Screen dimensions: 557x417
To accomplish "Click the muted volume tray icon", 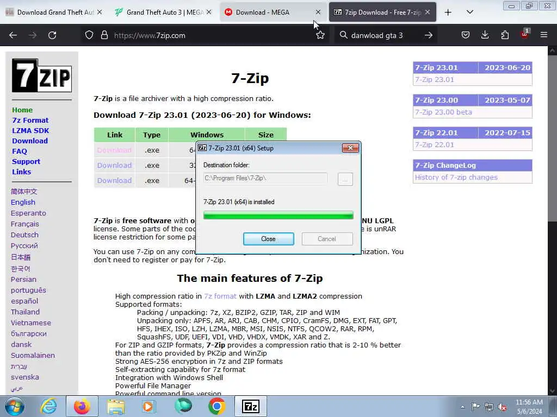I will point(502,407).
